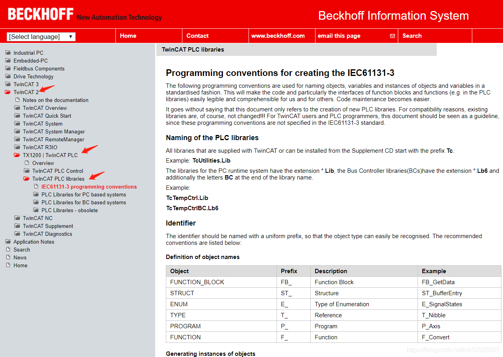Viewport: 503px width, 357px height.
Task: Click the PLC Libraries obsolete folder icon
Action: [x=36, y=210]
